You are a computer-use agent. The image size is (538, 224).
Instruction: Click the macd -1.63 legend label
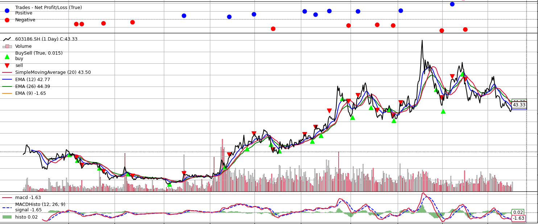click(x=28, y=198)
